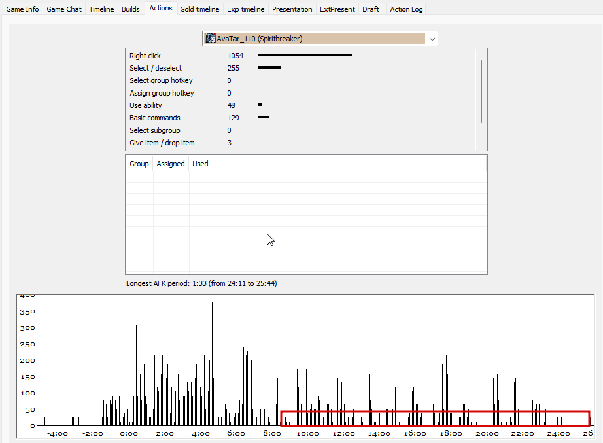Click the 24:00 mark on chart axis
This screenshot has width=603, height=443.
point(559,433)
